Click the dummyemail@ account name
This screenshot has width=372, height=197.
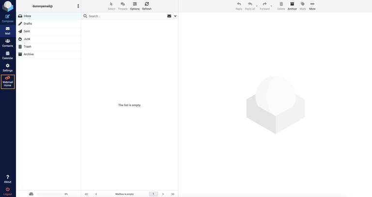pyautogui.click(x=43, y=6)
